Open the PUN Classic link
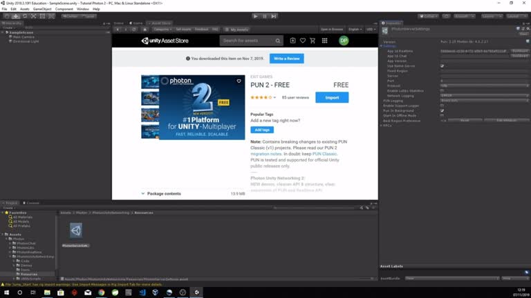This screenshot has width=531, height=298. [x=324, y=154]
